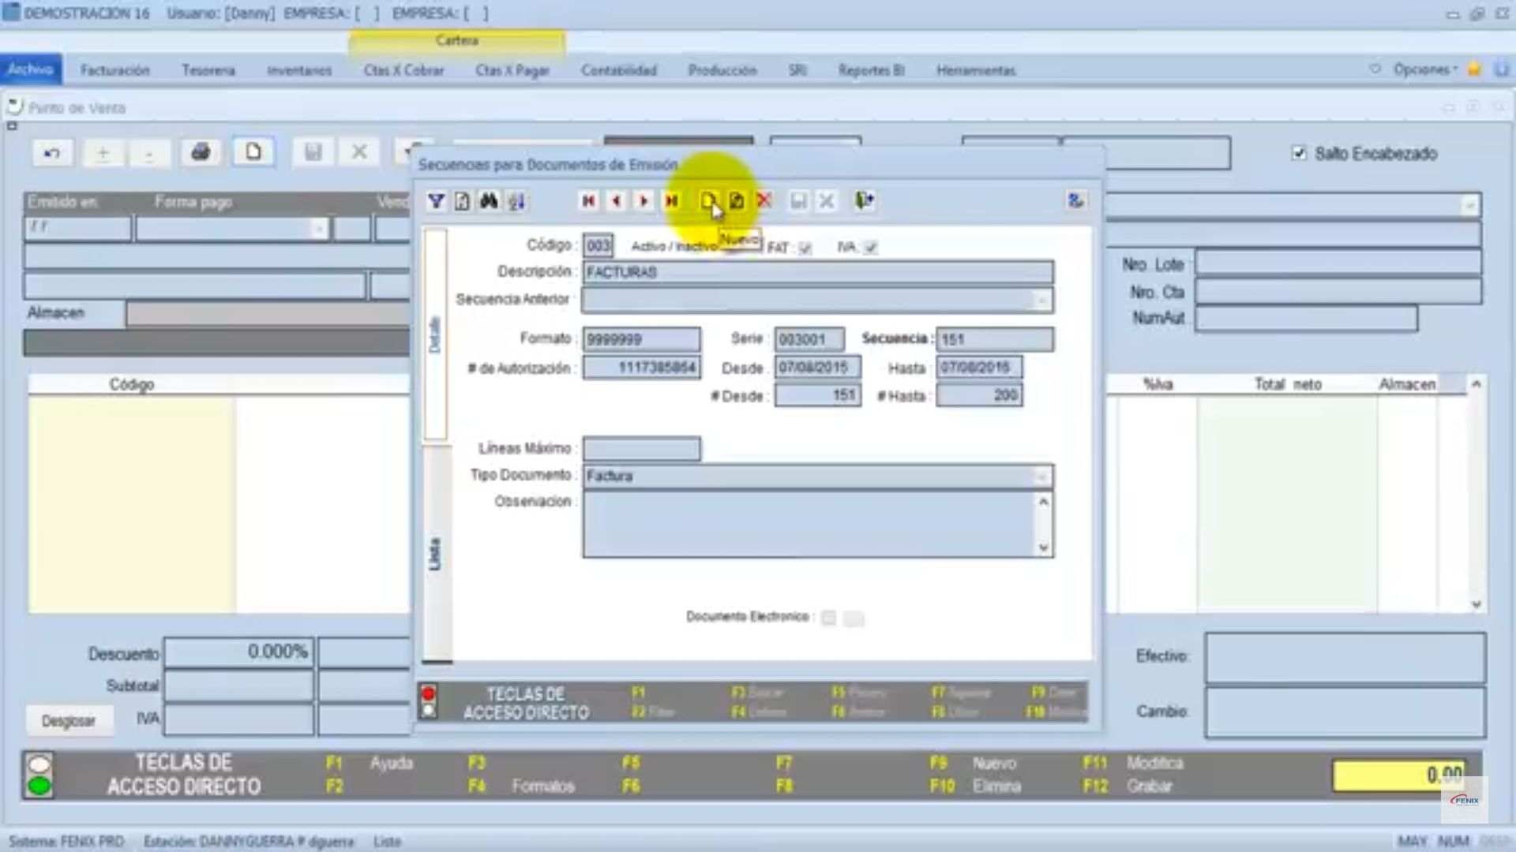Image resolution: width=1516 pixels, height=852 pixels.
Task: Open the Tipo Documento dropdown
Action: 1041,476
